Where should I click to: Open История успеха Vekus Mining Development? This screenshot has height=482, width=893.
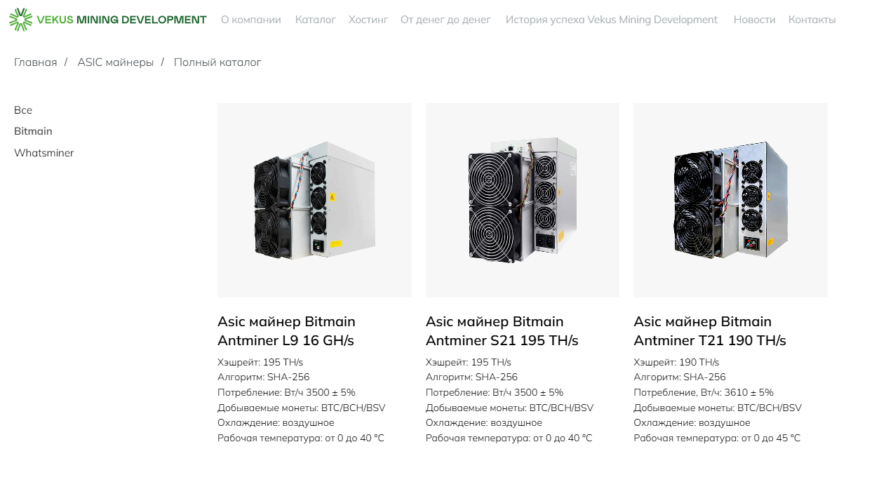[x=611, y=20]
